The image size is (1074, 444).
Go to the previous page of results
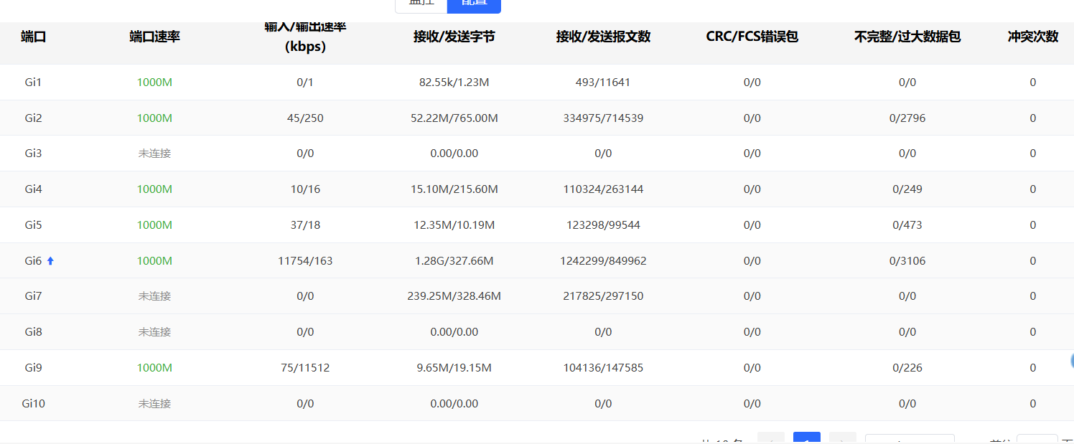(770, 439)
